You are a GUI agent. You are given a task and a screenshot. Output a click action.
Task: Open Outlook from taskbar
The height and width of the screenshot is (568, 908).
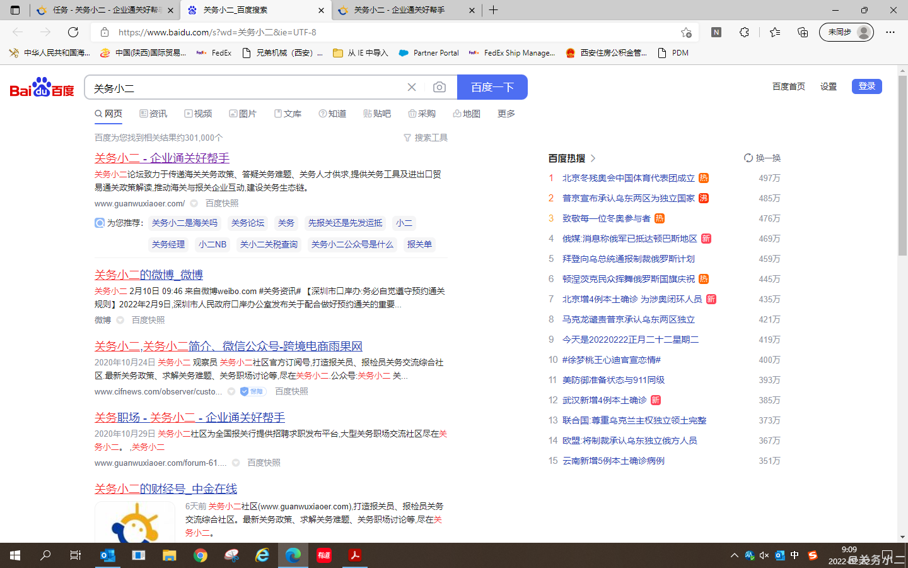coord(108,555)
